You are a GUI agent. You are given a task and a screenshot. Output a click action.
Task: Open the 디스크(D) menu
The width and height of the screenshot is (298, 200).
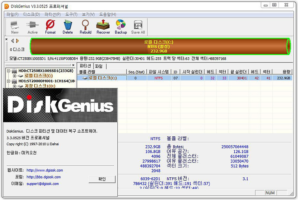coord(32,15)
